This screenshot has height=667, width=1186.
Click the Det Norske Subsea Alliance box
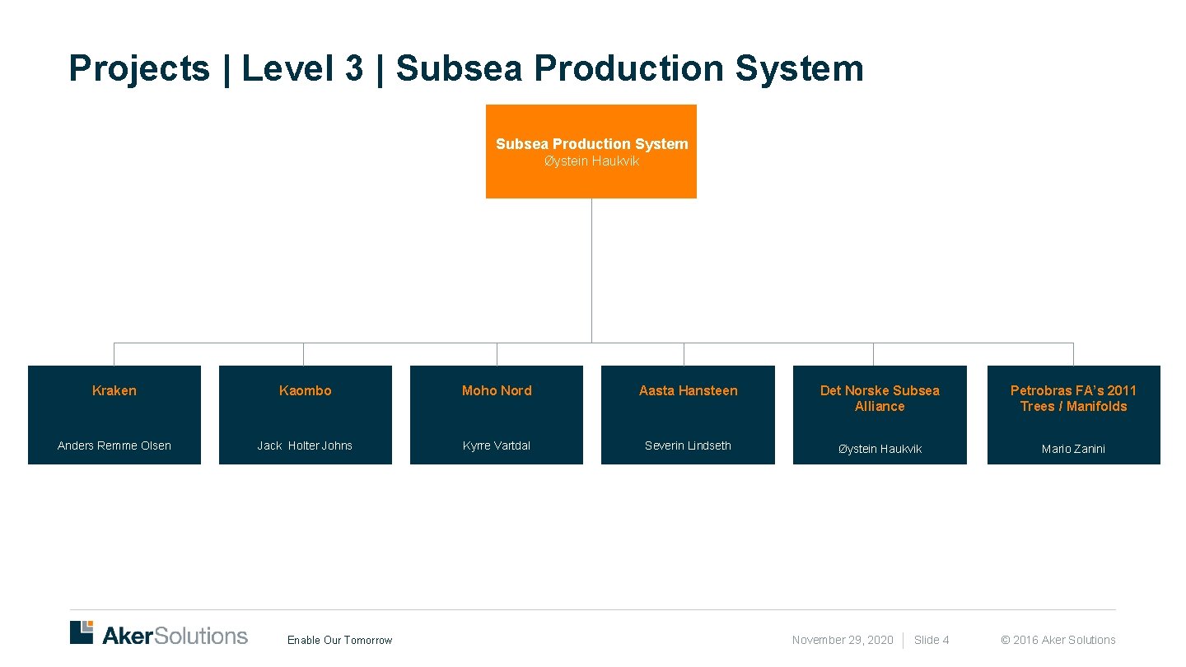pos(879,415)
